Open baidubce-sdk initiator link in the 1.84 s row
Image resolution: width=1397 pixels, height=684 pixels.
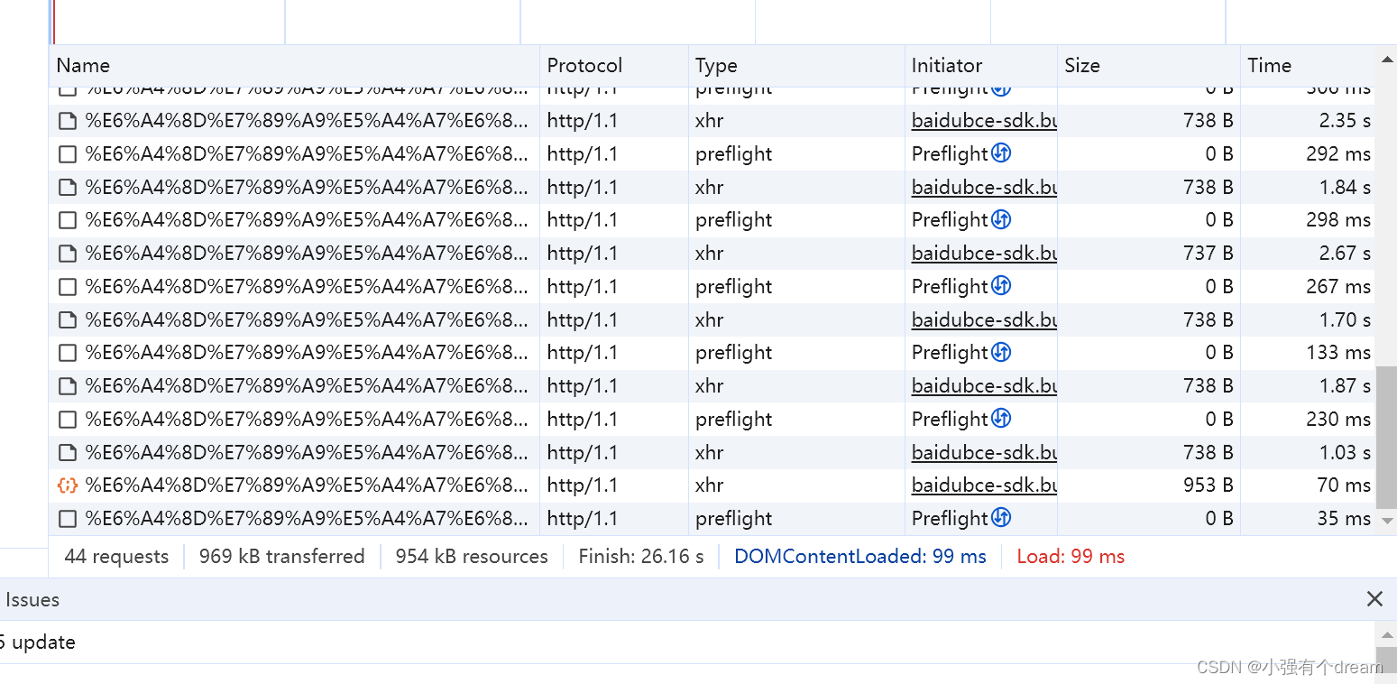pyautogui.click(x=984, y=188)
